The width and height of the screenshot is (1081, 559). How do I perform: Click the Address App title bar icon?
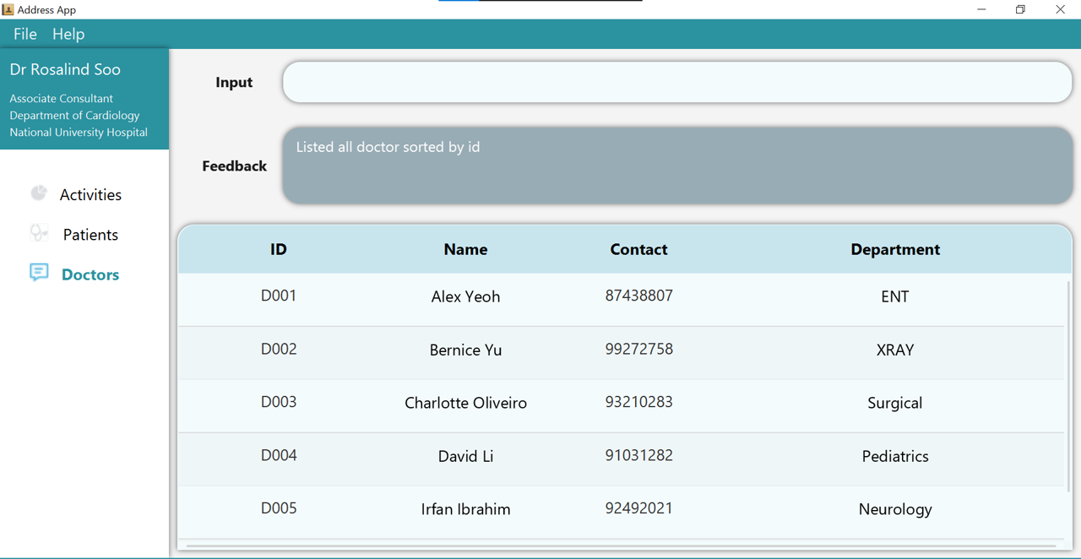pyautogui.click(x=8, y=9)
